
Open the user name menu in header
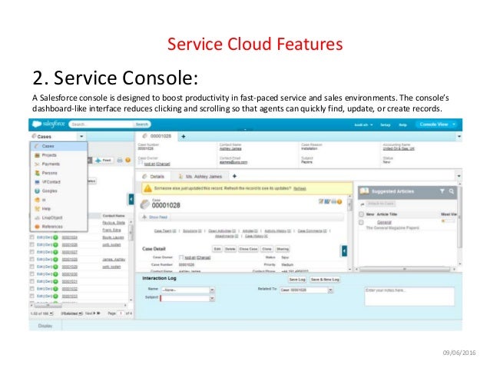(x=363, y=125)
